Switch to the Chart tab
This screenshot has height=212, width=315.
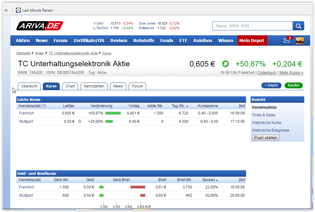click(x=70, y=86)
